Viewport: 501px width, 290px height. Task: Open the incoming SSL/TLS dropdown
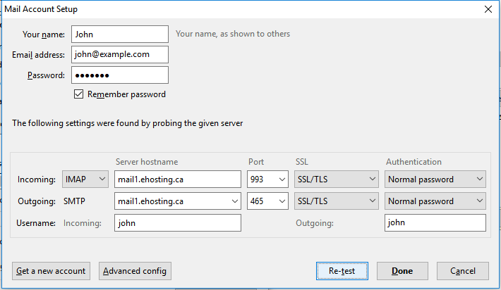click(x=336, y=179)
